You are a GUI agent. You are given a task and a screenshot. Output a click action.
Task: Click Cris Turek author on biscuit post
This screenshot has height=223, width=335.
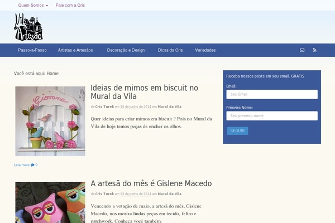(x=104, y=106)
